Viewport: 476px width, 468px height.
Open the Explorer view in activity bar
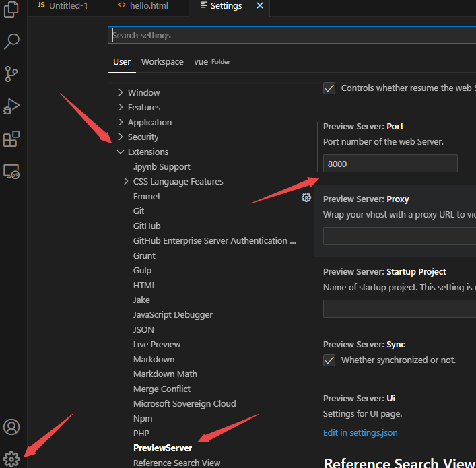[11, 9]
